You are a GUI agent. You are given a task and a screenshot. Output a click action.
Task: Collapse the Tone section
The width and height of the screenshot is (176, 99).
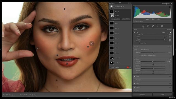pyautogui.click(x=134, y=59)
